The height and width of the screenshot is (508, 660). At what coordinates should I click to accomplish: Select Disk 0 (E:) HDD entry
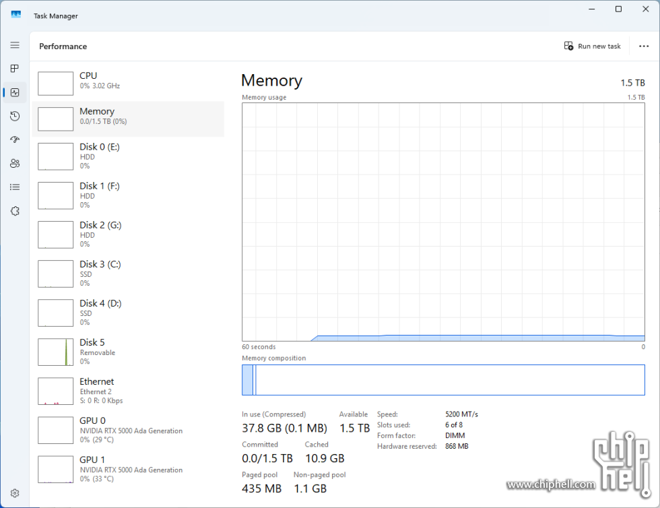click(128, 156)
